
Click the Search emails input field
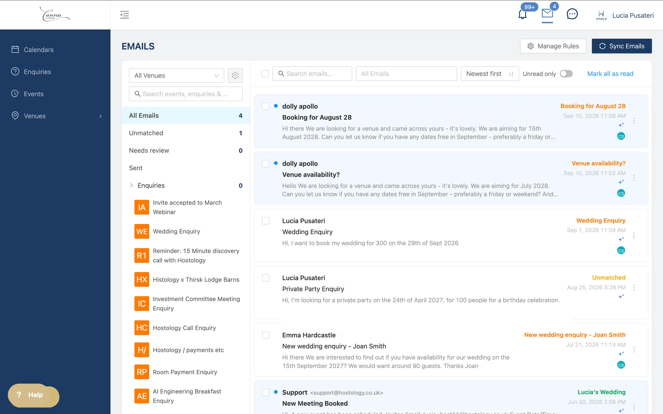pos(312,74)
